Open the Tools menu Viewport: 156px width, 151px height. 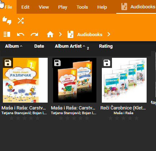(82, 7)
